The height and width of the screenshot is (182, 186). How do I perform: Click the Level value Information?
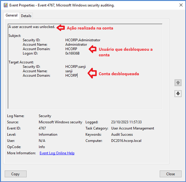[x=48, y=135]
